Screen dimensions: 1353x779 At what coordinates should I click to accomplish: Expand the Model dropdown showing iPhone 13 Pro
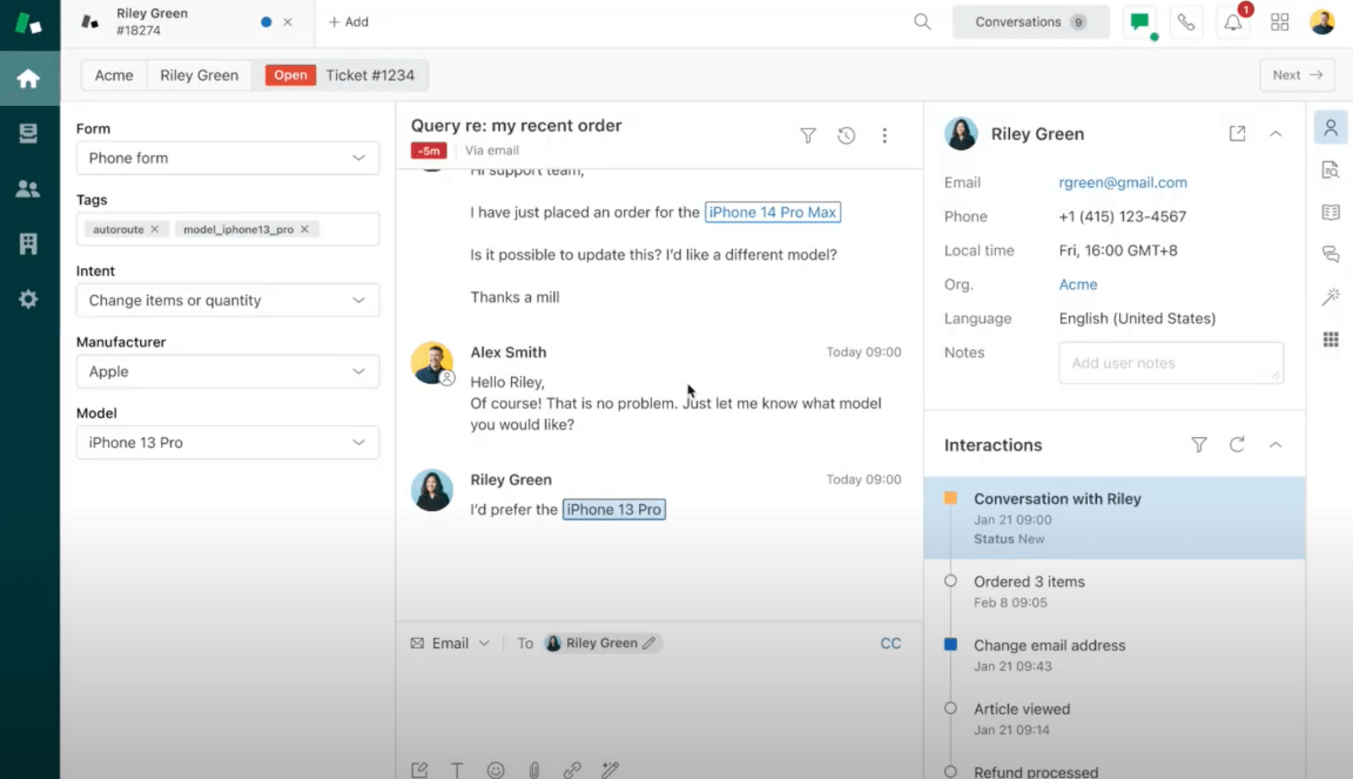(228, 443)
